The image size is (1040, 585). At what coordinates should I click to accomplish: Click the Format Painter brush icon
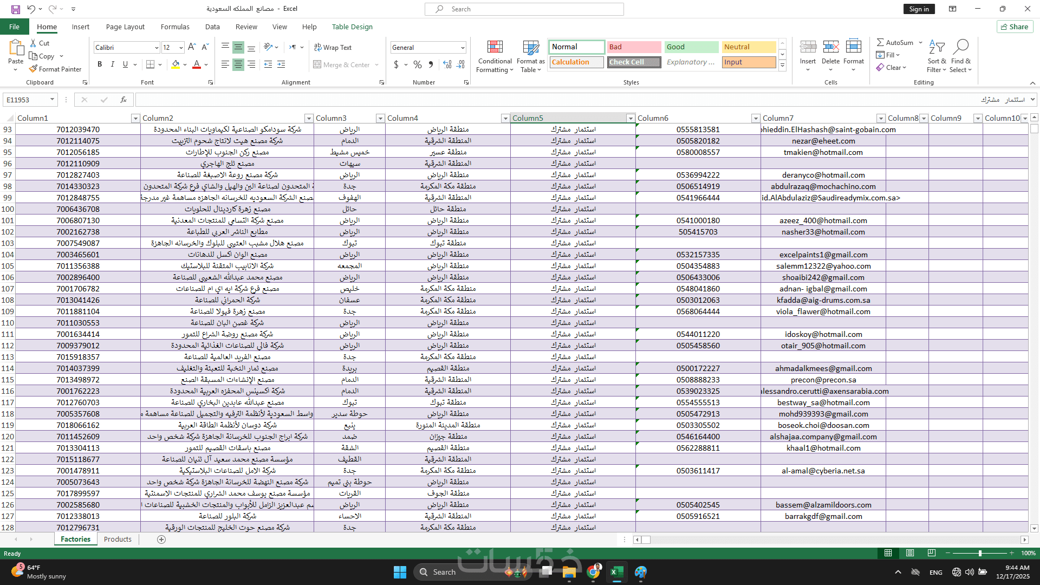[x=34, y=69]
